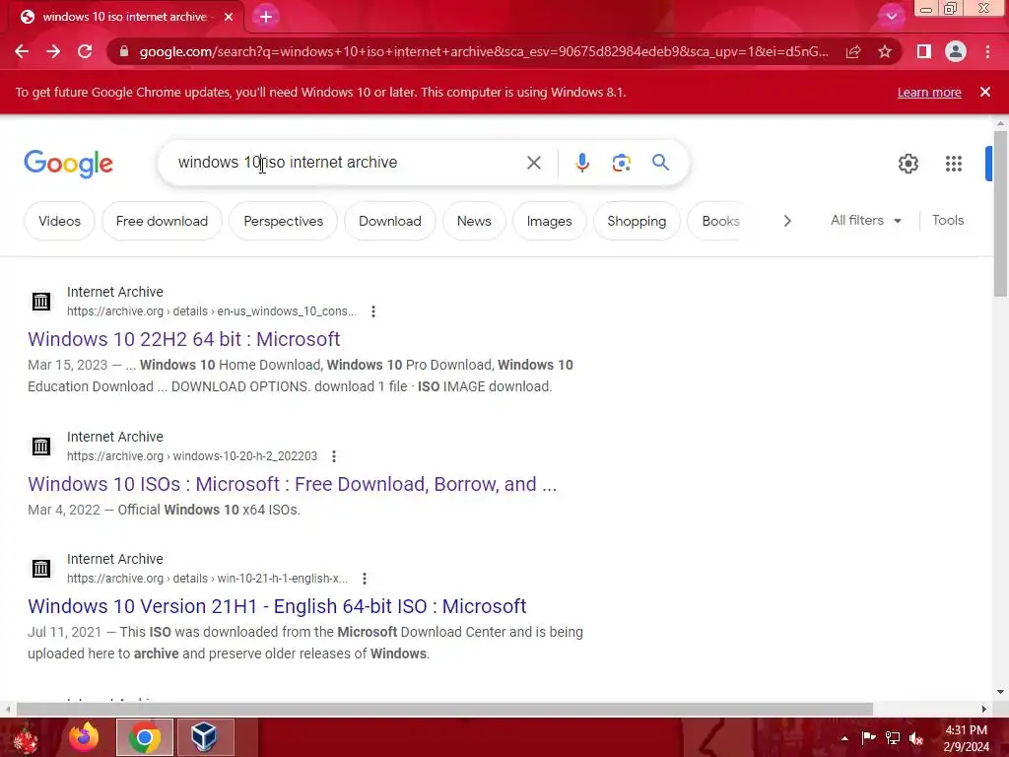This screenshot has width=1009, height=757.
Task: Open the tab search dropdown arrow
Action: 891,17
